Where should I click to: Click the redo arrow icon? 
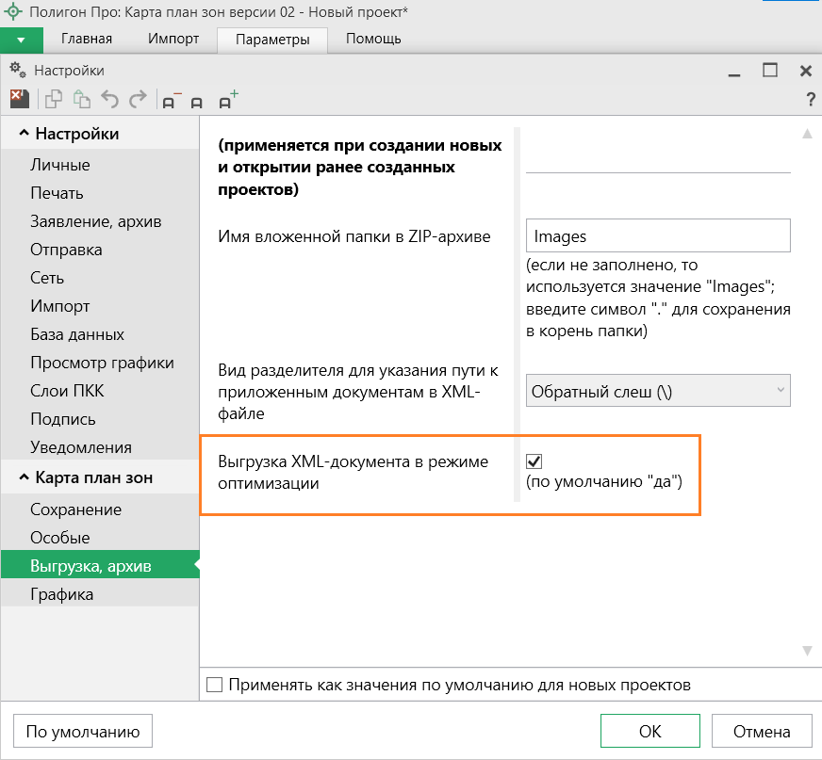138,99
